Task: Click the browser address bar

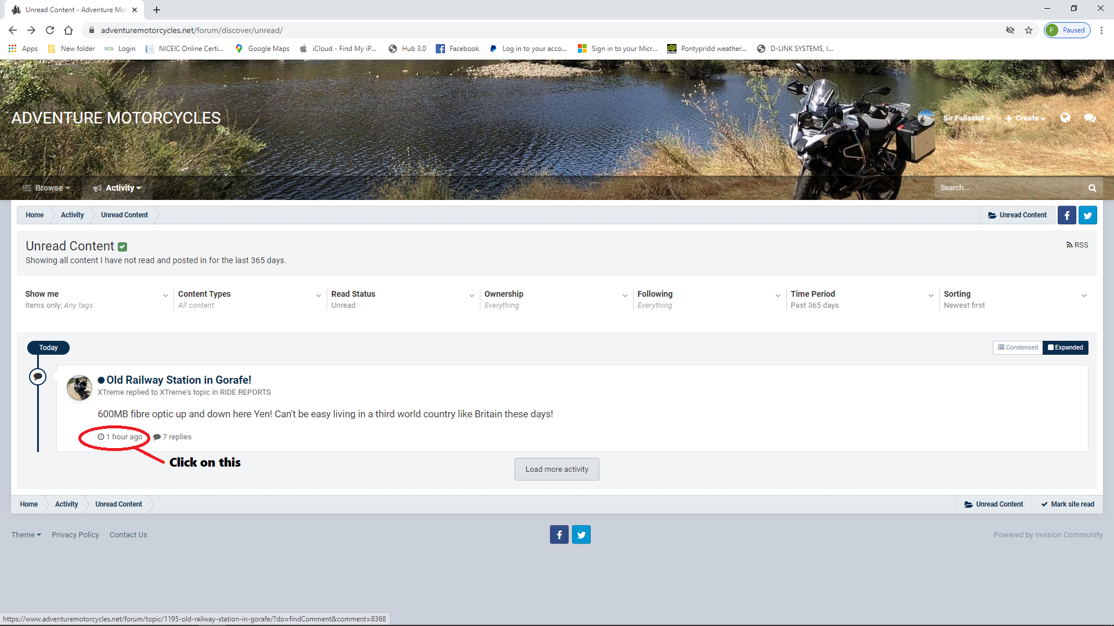Action: (x=545, y=30)
